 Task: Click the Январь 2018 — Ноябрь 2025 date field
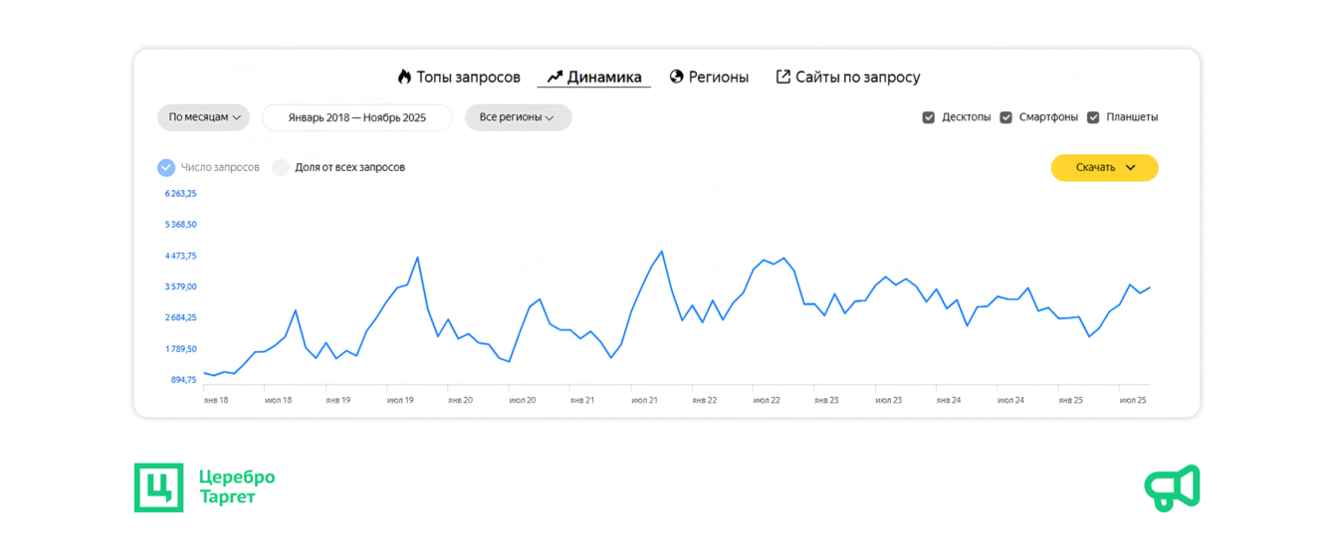pos(356,117)
